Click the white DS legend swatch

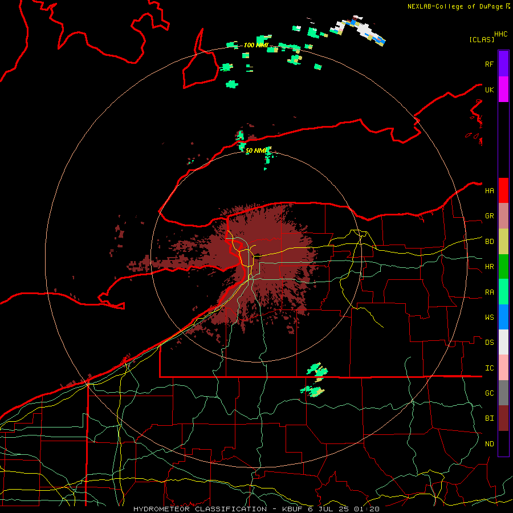[503, 342]
